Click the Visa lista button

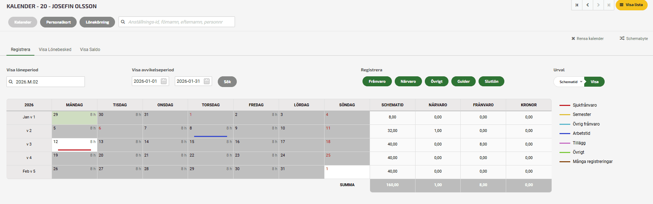click(x=631, y=5)
